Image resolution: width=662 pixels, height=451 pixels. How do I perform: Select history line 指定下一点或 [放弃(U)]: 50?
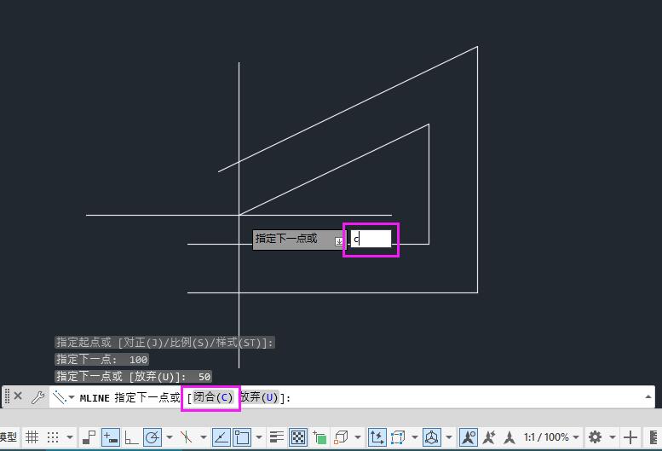pos(134,376)
